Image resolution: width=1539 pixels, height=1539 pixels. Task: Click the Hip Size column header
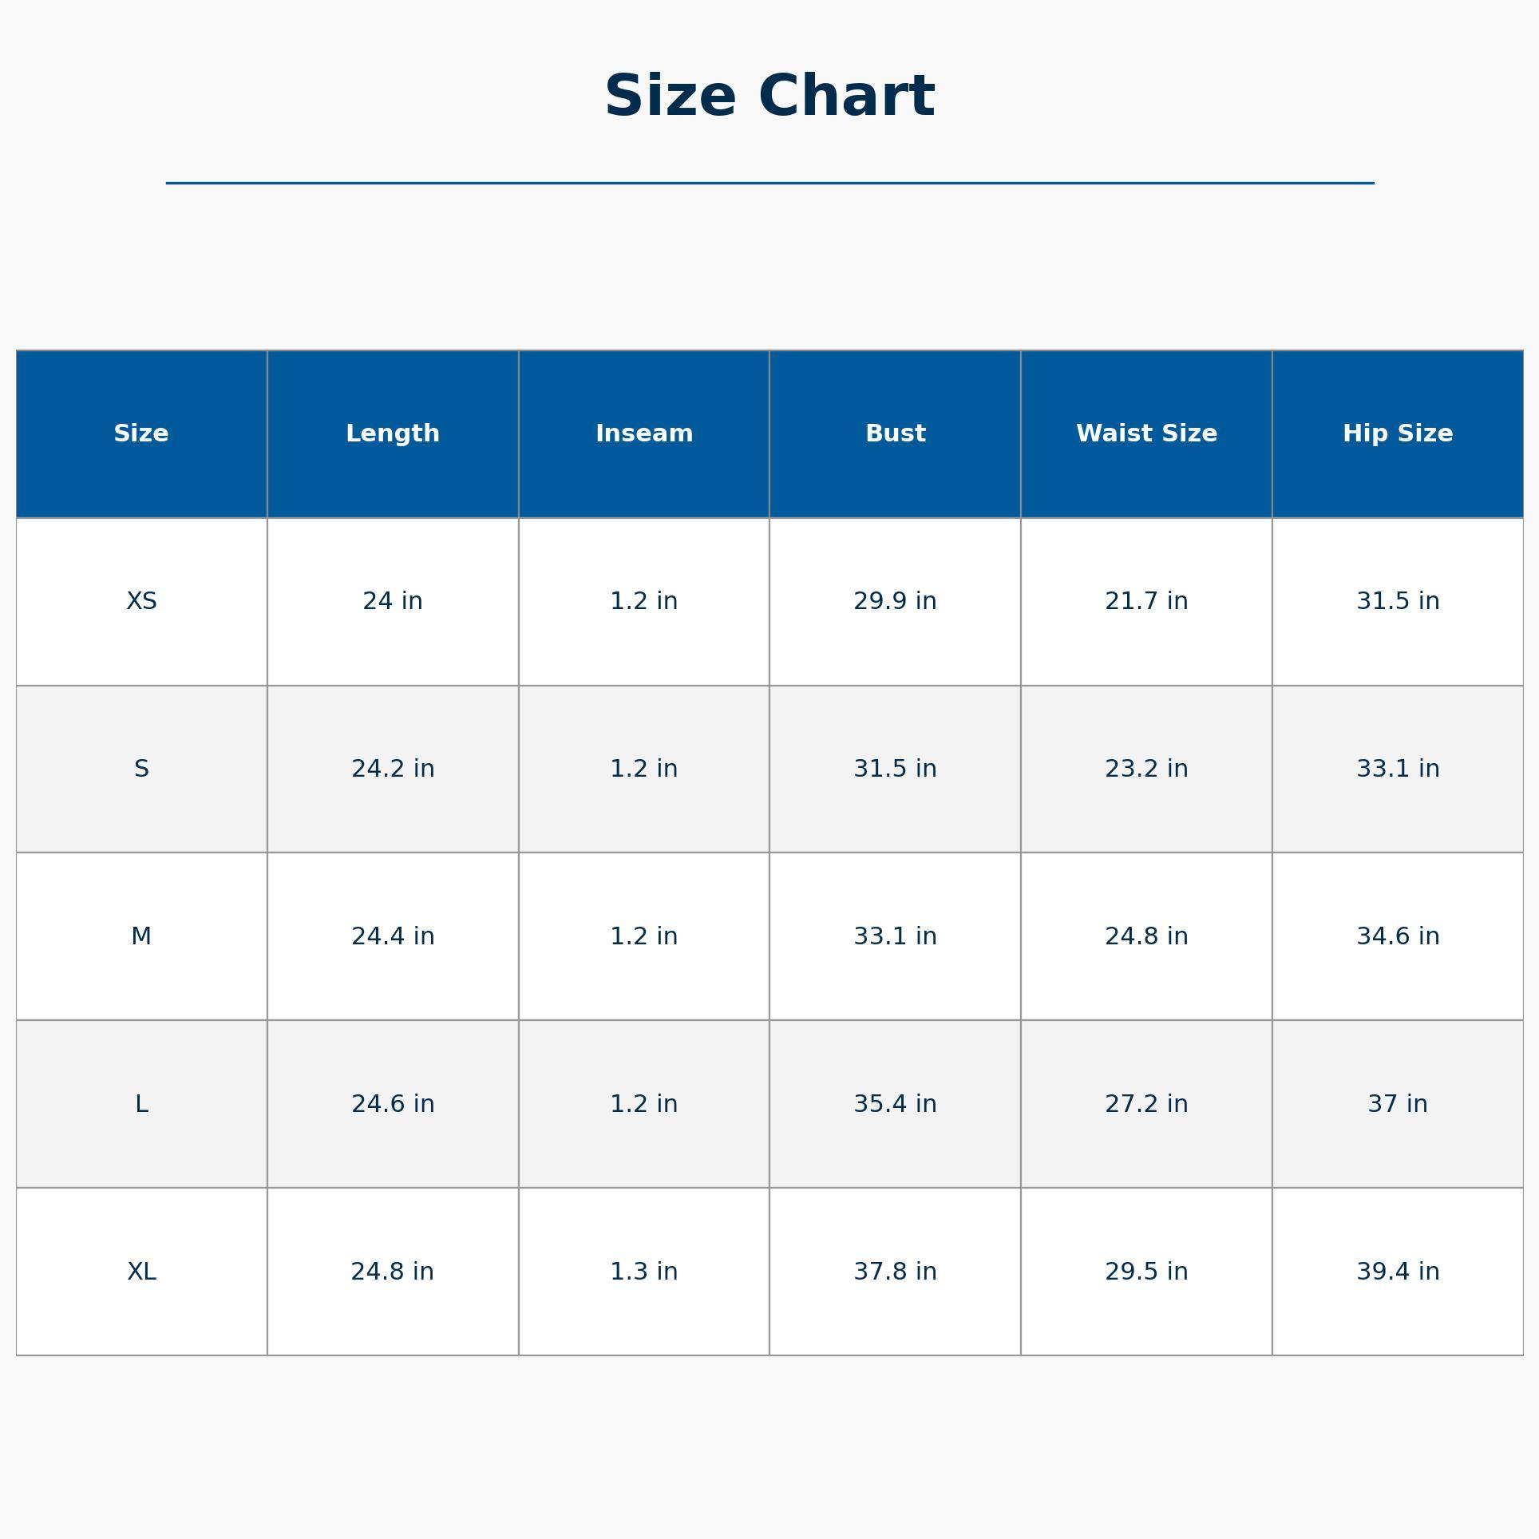pos(1398,433)
